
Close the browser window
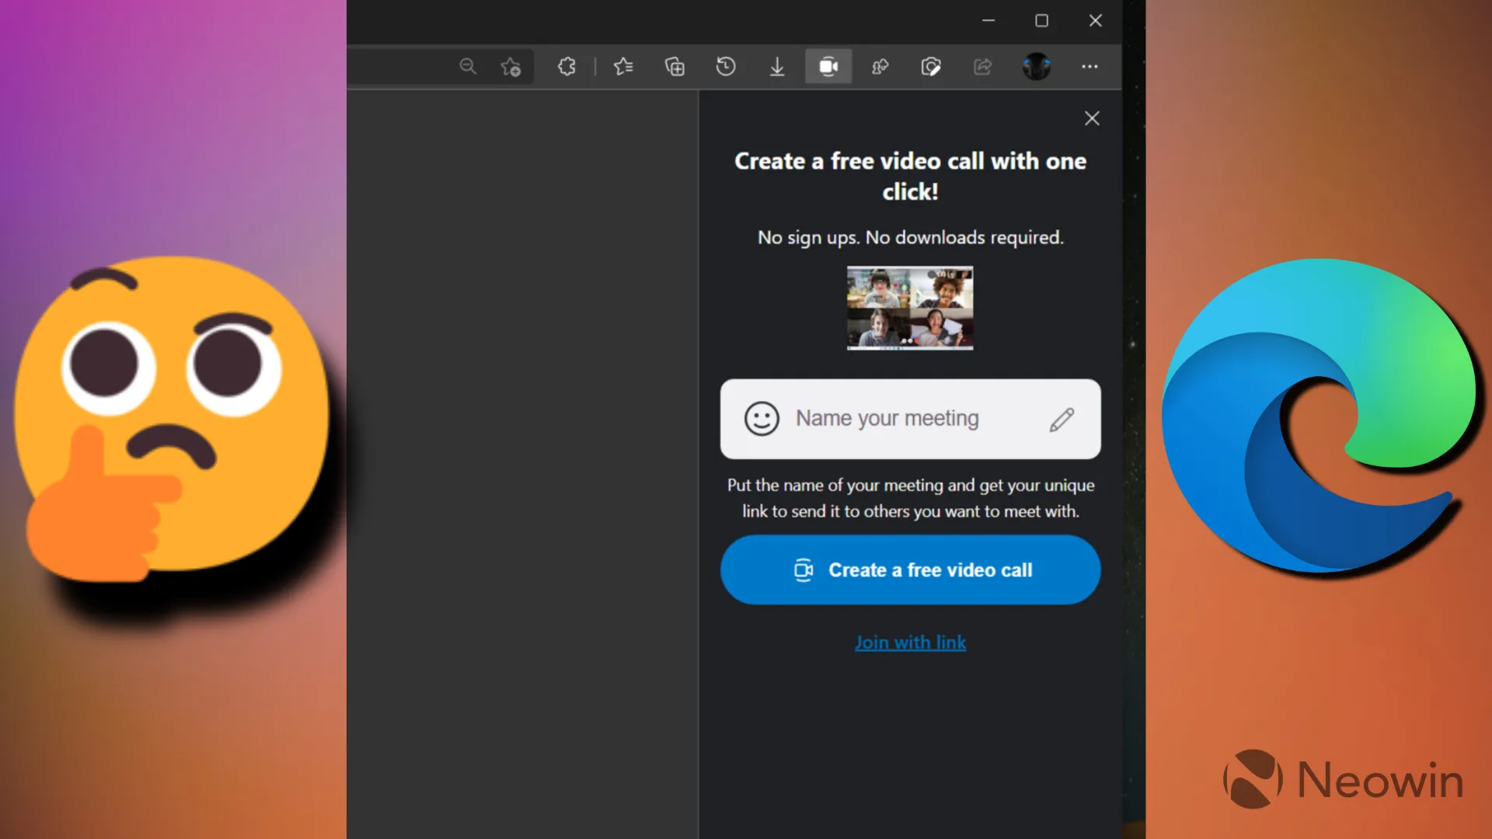pos(1095,20)
